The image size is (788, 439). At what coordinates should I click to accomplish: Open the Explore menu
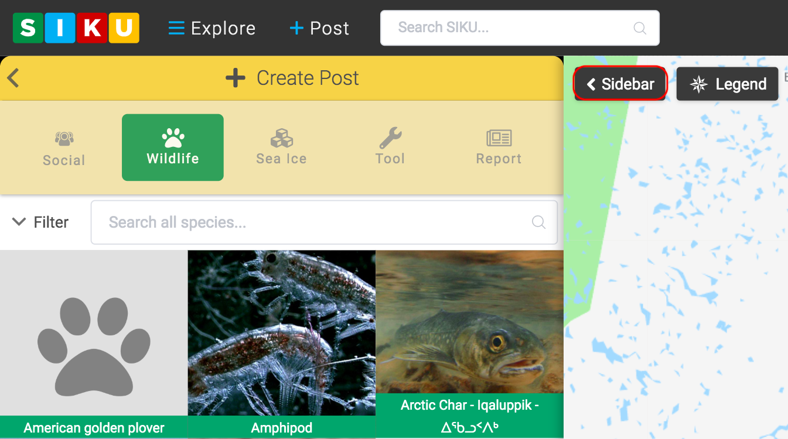tap(211, 28)
